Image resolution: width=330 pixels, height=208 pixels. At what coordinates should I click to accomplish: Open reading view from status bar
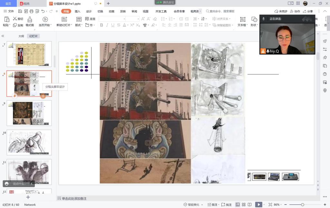pos(250,204)
